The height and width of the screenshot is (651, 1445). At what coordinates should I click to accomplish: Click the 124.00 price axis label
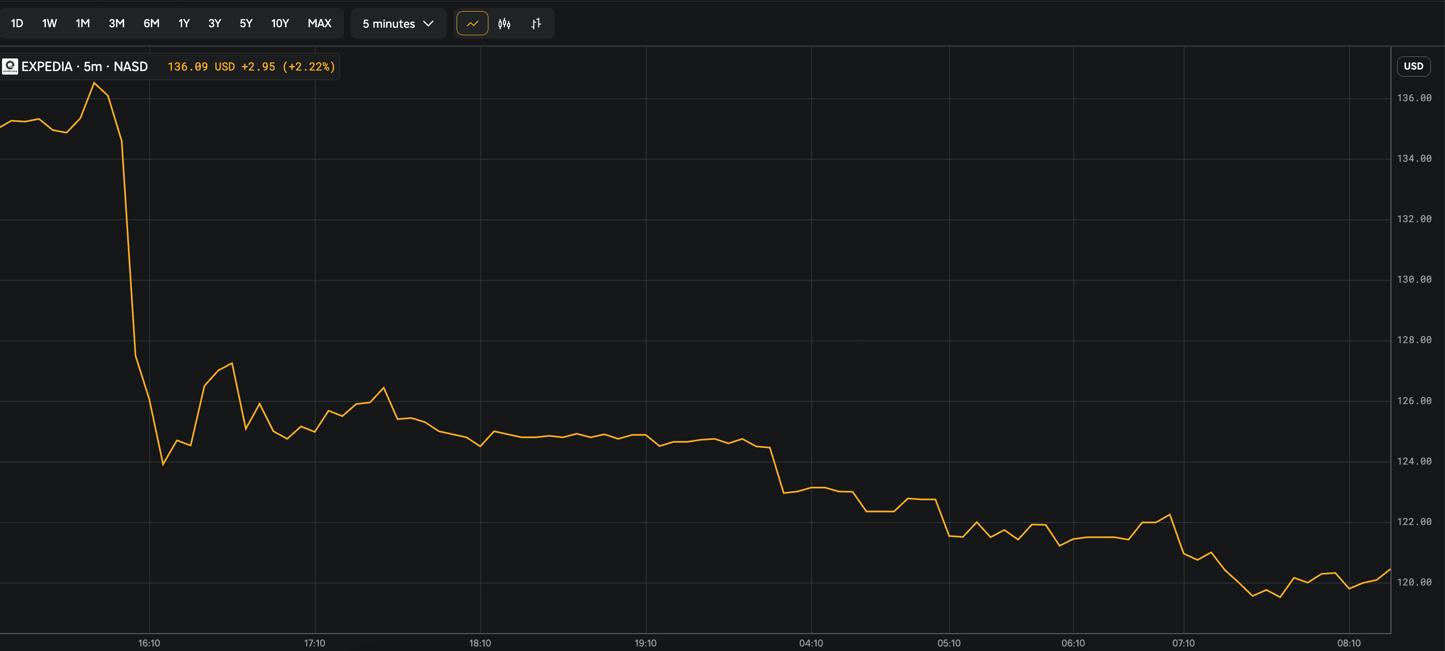pyautogui.click(x=1414, y=462)
